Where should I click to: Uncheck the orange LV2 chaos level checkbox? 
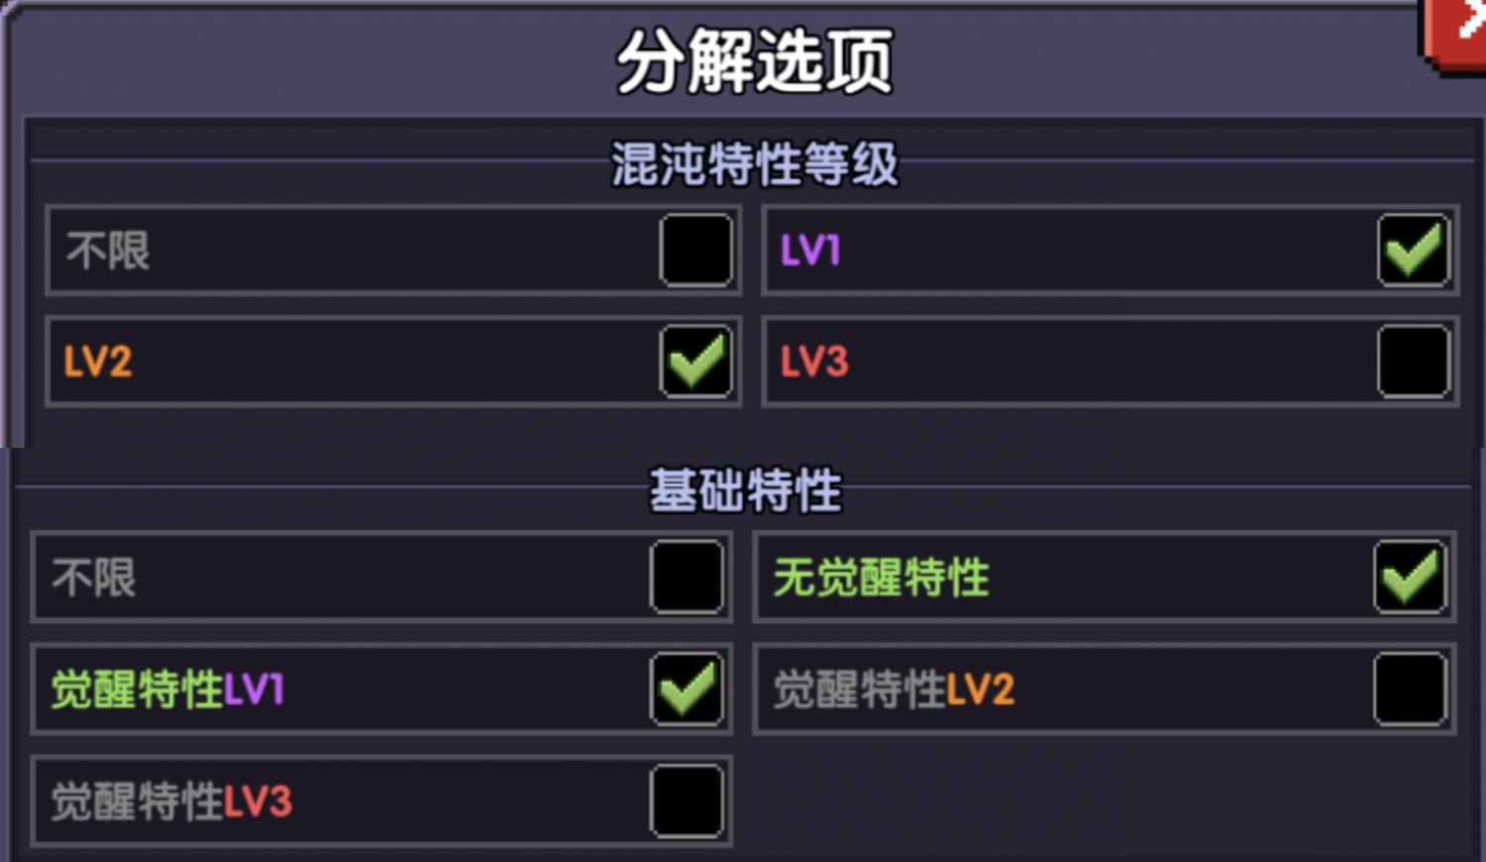point(695,361)
